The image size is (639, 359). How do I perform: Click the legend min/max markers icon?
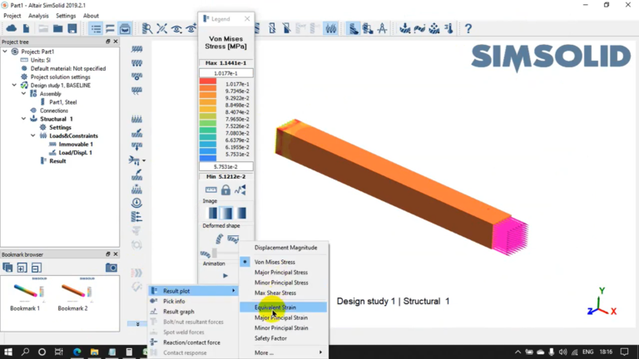[240, 189]
